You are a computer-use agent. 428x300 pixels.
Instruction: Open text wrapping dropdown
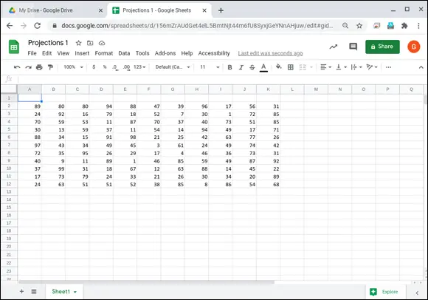click(x=356, y=67)
